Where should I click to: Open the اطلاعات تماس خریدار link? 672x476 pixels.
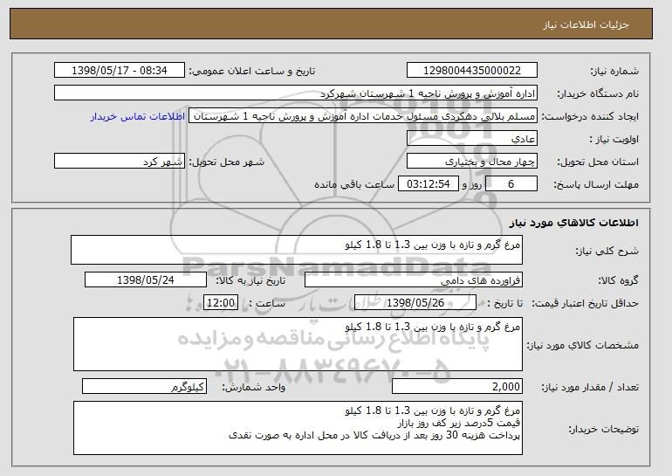[x=138, y=116]
